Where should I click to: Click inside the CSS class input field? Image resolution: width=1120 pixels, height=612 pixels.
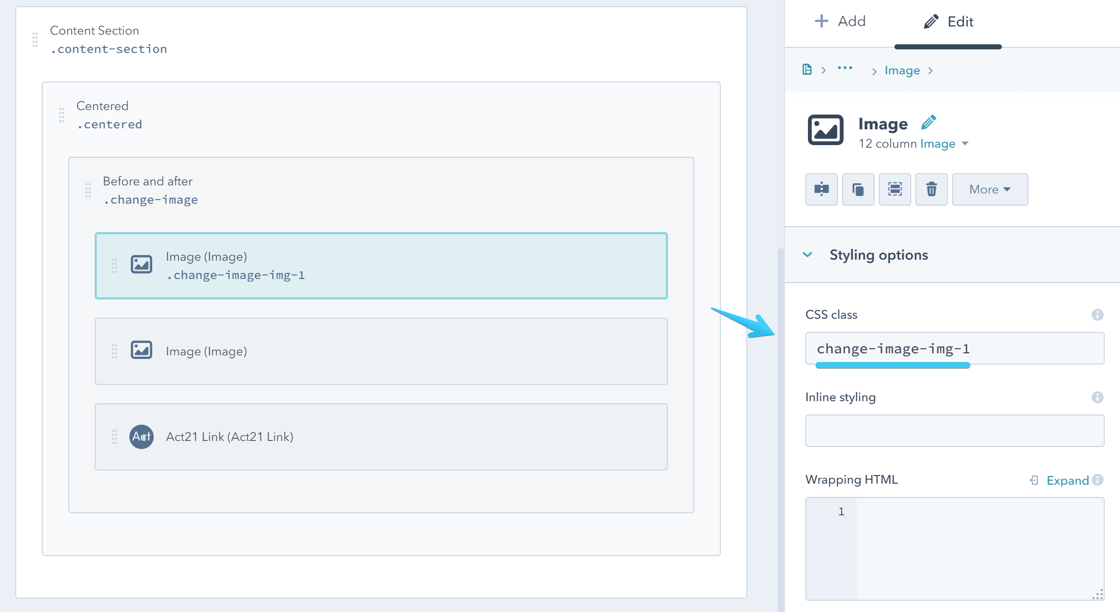[955, 348]
